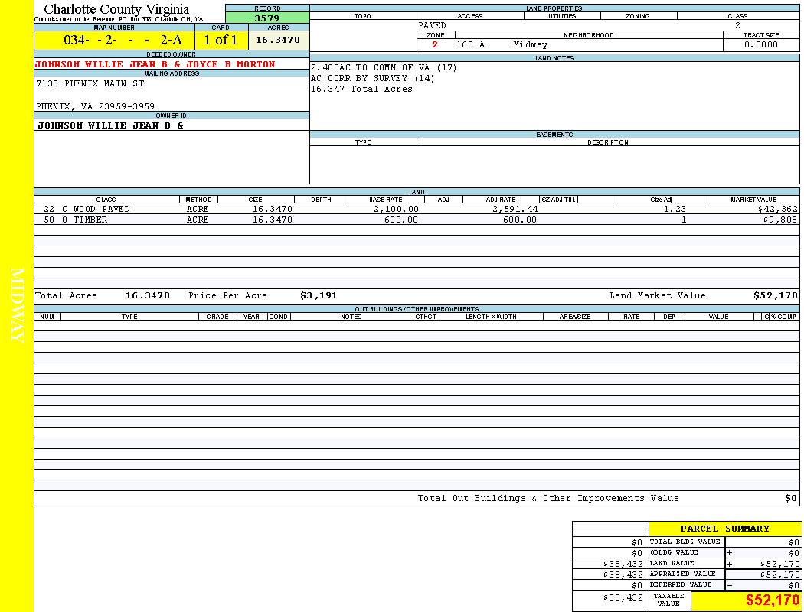Image resolution: width=804 pixels, height=612 pixels.
Task: Select the Midway neighborhood value
Action: pos(531,44)
